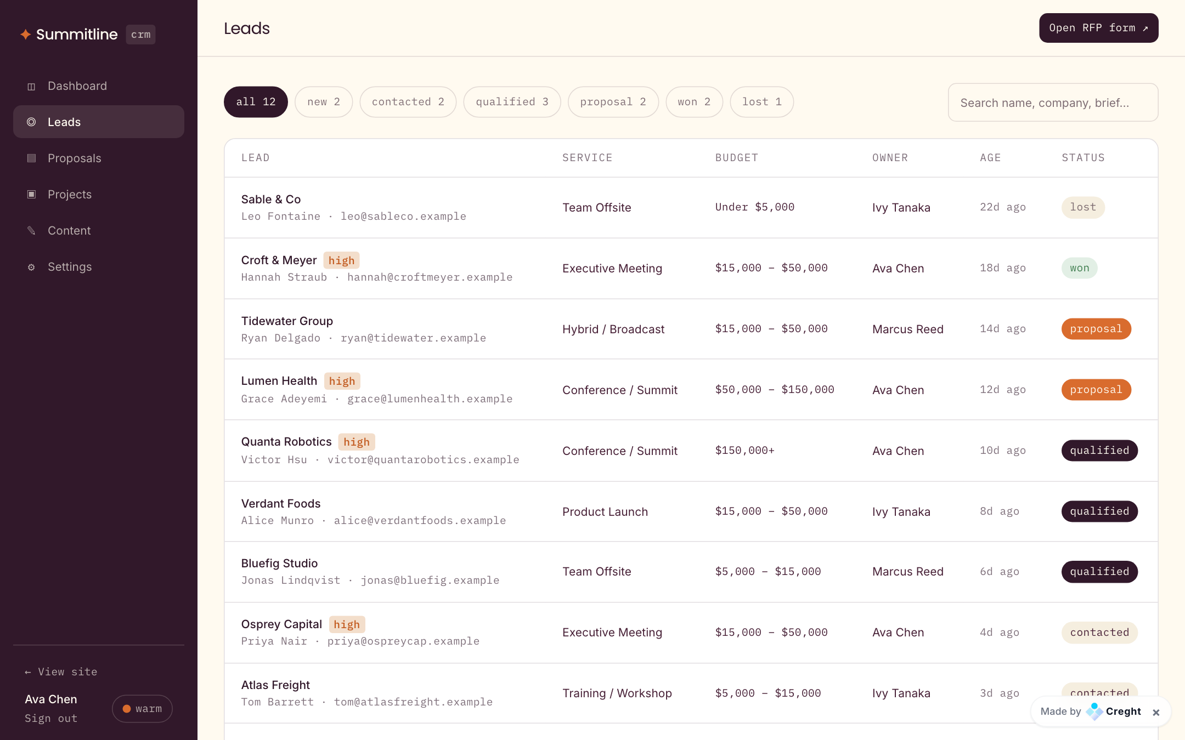The height and width of the screenshot is (740, 1185).
Task: Click the email leo@sableco.example
Action: click(x=403, y=217)
